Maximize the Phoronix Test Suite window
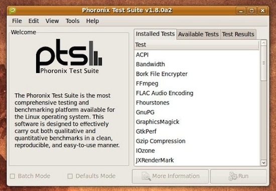The width and height of the screenshot is (276, 191). tap(252, 10)
